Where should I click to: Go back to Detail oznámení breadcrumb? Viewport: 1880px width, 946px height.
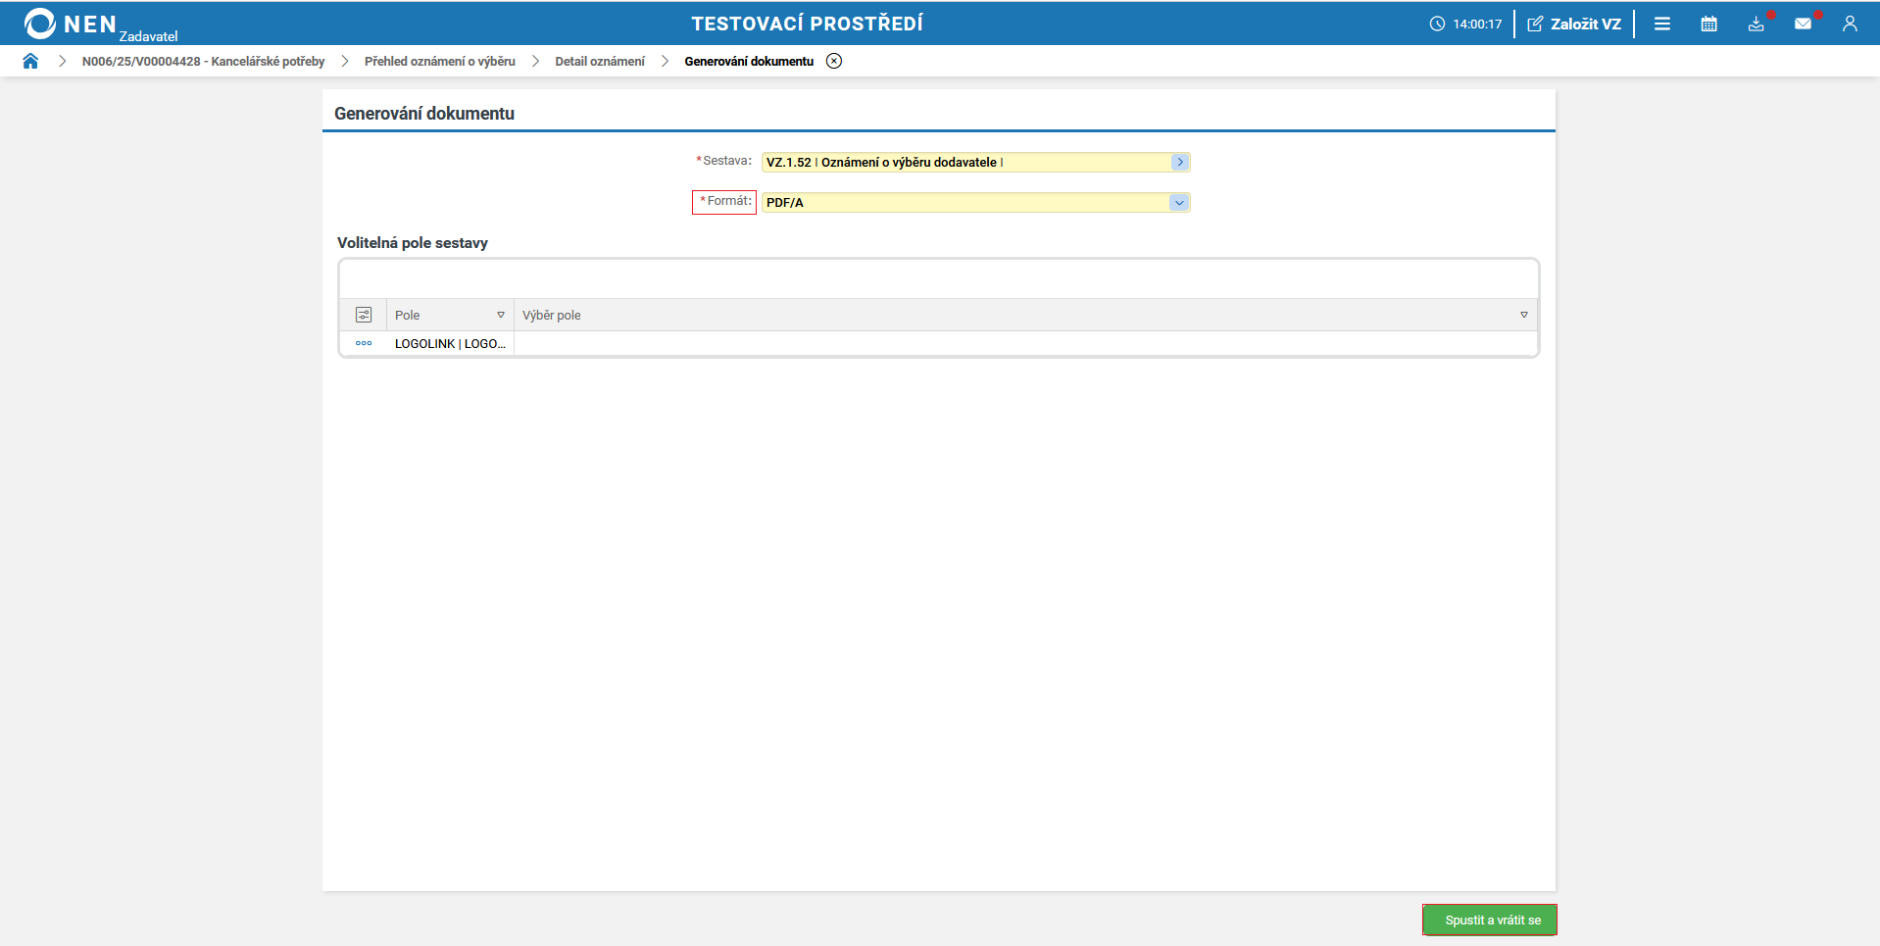click(x=600, y=61)
